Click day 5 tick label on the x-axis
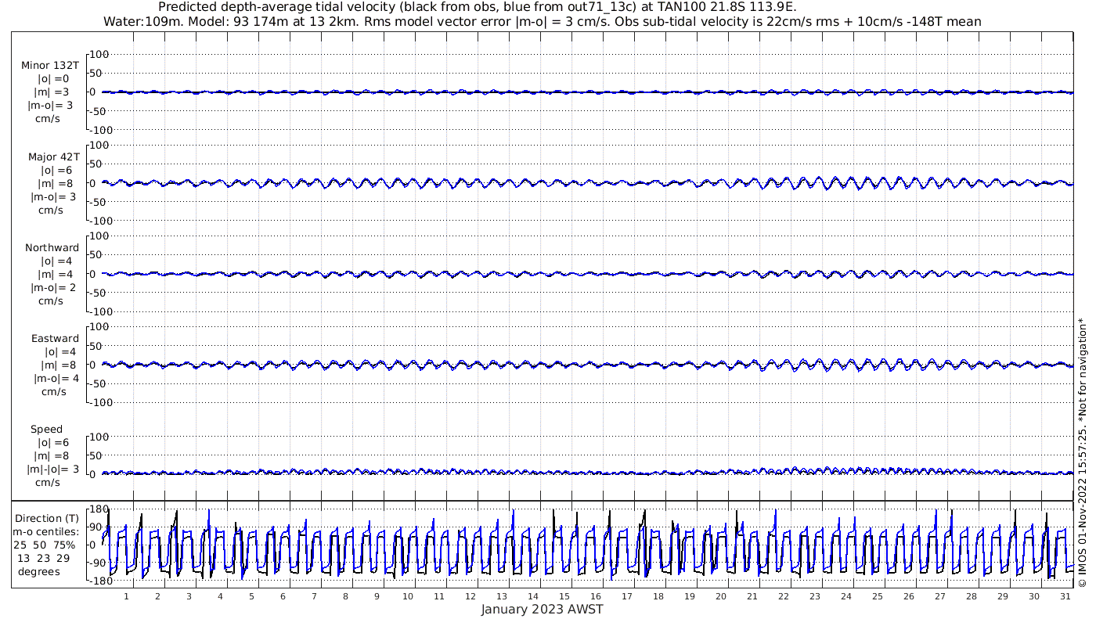This screenshot has height=626, width=1096. pos(251,596)
